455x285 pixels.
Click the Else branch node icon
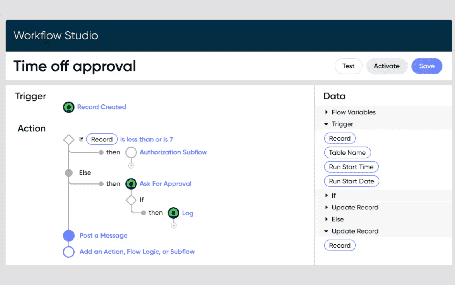pos(68,173)
